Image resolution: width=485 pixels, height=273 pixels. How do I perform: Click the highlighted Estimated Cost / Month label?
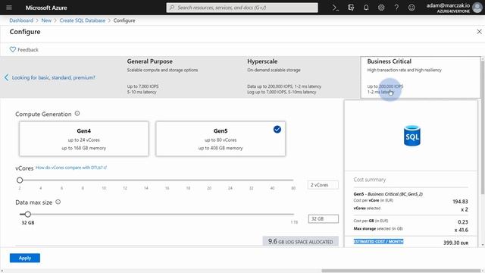[x=378, y=241]
